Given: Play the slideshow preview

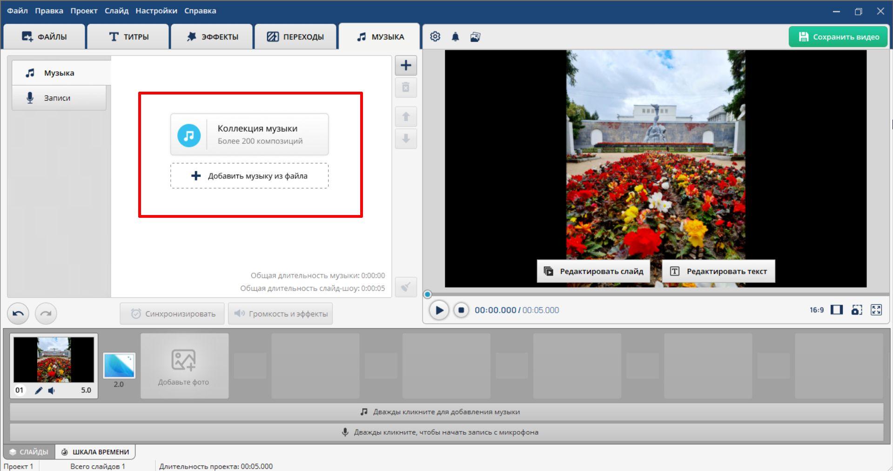Looking at the screenshot, I should point(439,310).
